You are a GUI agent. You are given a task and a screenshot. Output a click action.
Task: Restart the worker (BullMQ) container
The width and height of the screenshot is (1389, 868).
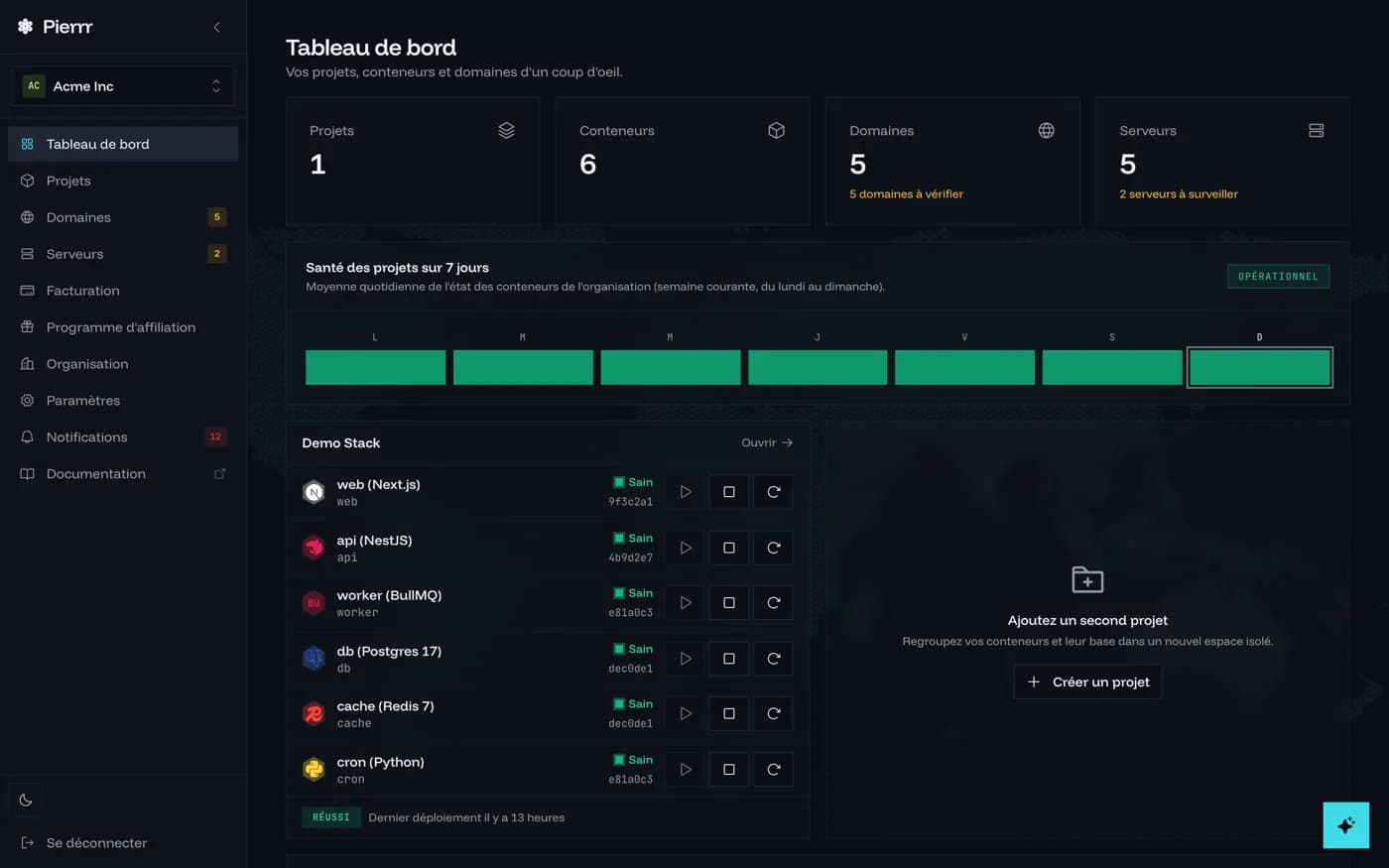(x=774, y=603)
